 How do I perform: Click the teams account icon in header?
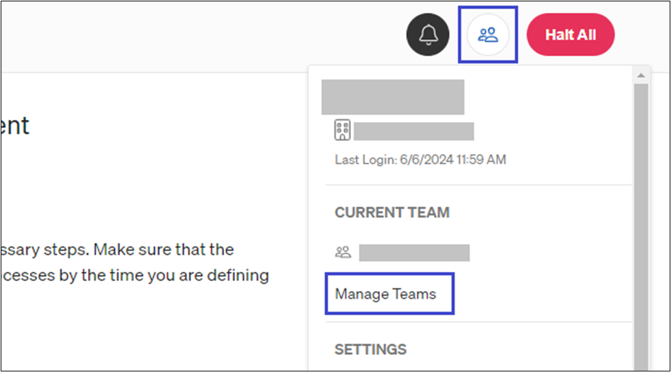488,34
